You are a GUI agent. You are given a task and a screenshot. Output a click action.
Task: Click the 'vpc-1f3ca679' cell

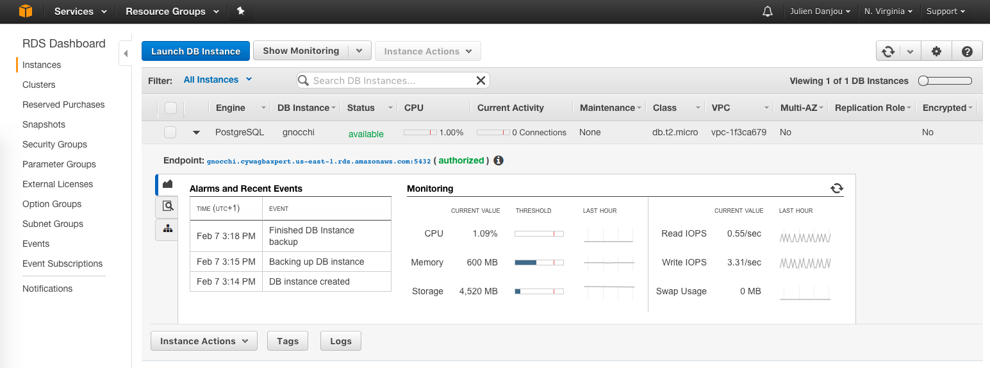[x=739, y=132]
